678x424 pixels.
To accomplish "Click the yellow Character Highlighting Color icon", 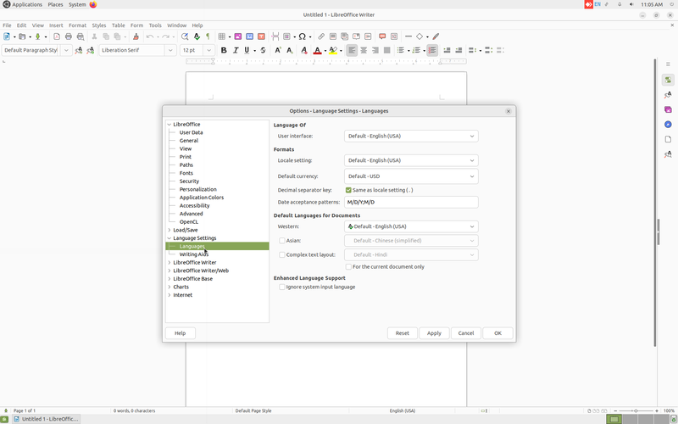I will [x=332, y=50].
